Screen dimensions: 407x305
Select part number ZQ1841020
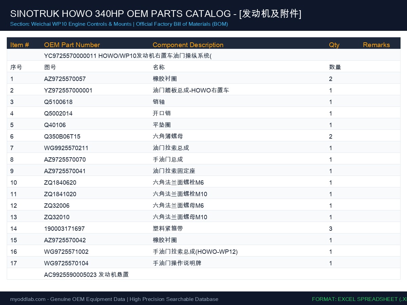[x=60, y=194]
